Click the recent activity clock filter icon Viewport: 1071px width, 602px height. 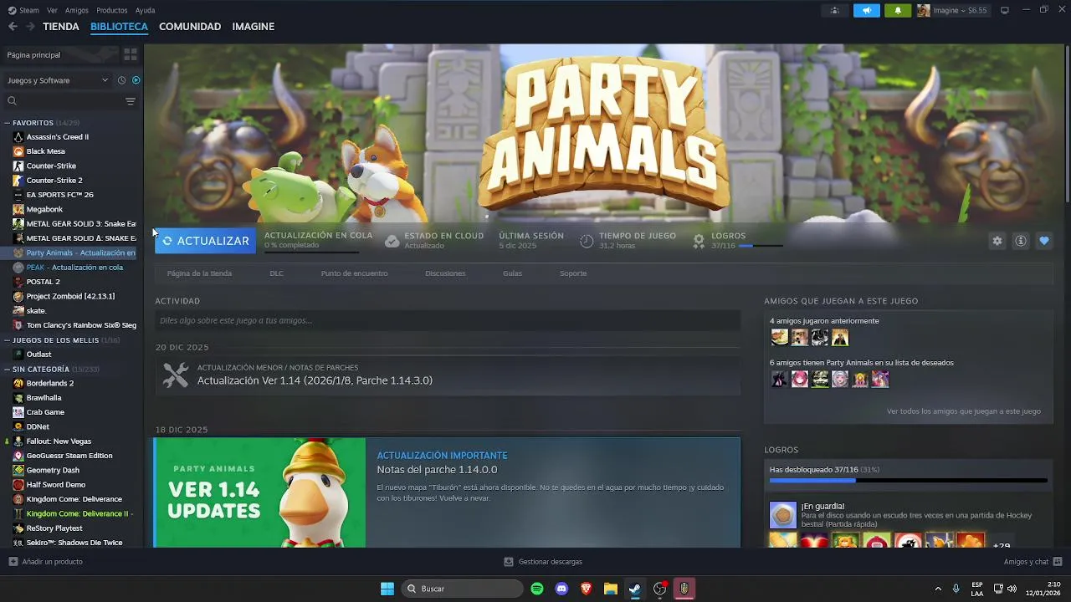[121, 80]
